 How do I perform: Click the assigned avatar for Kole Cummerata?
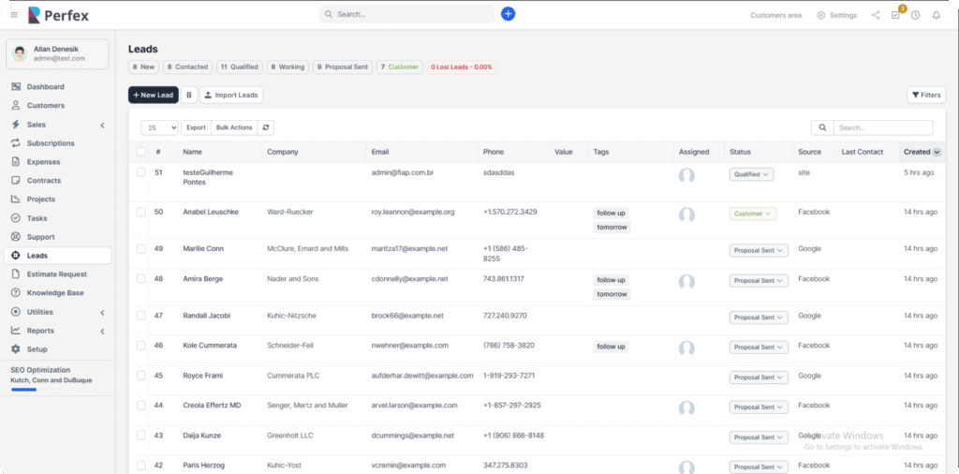(686, 348)
